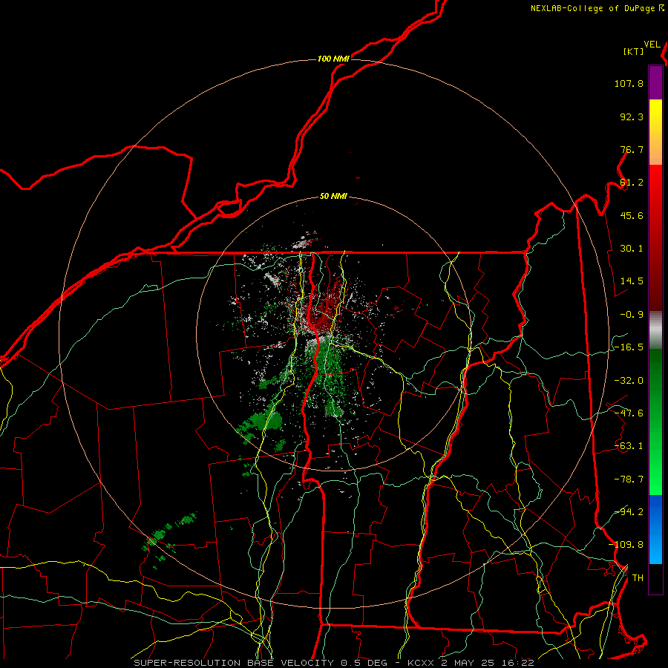Screen dimensions: 668x668
Task: Click the 76.7 legend value
Action: [632, 149]
